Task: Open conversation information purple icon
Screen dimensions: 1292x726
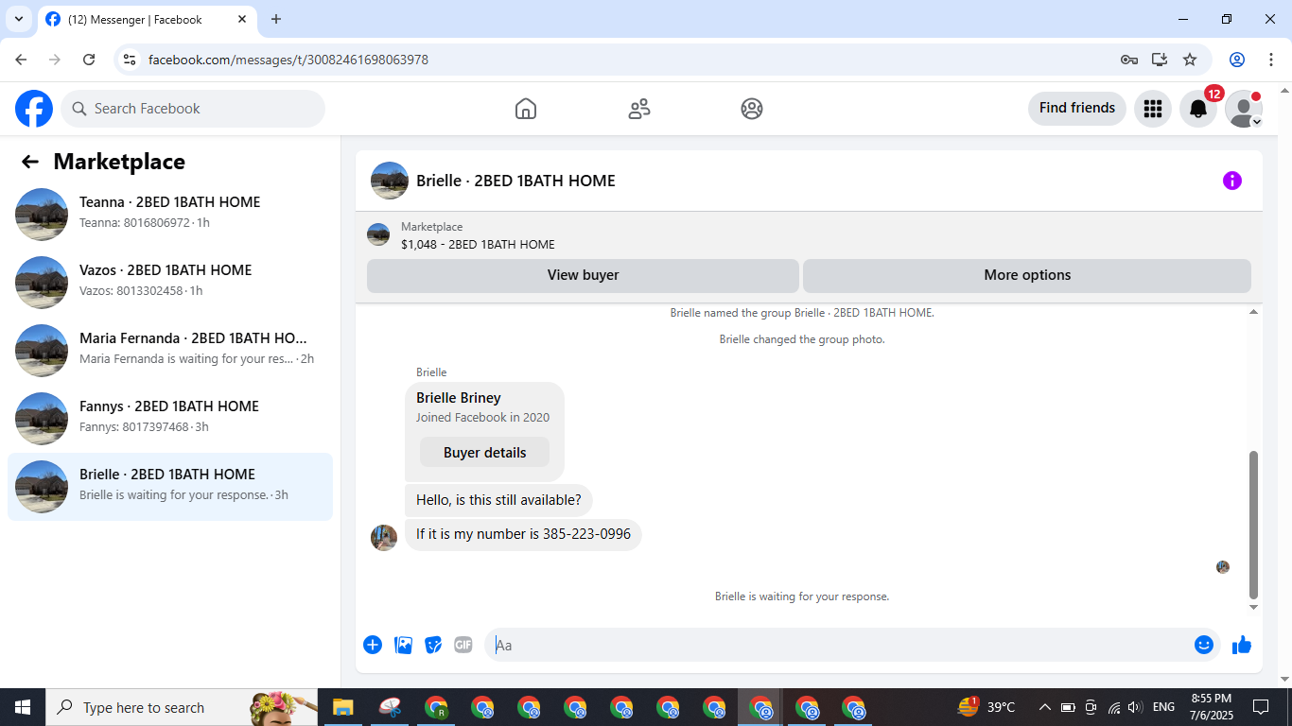Action: click(1232, 181)
